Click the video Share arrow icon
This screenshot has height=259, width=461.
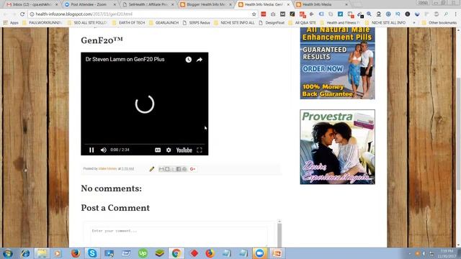point(200,60)
